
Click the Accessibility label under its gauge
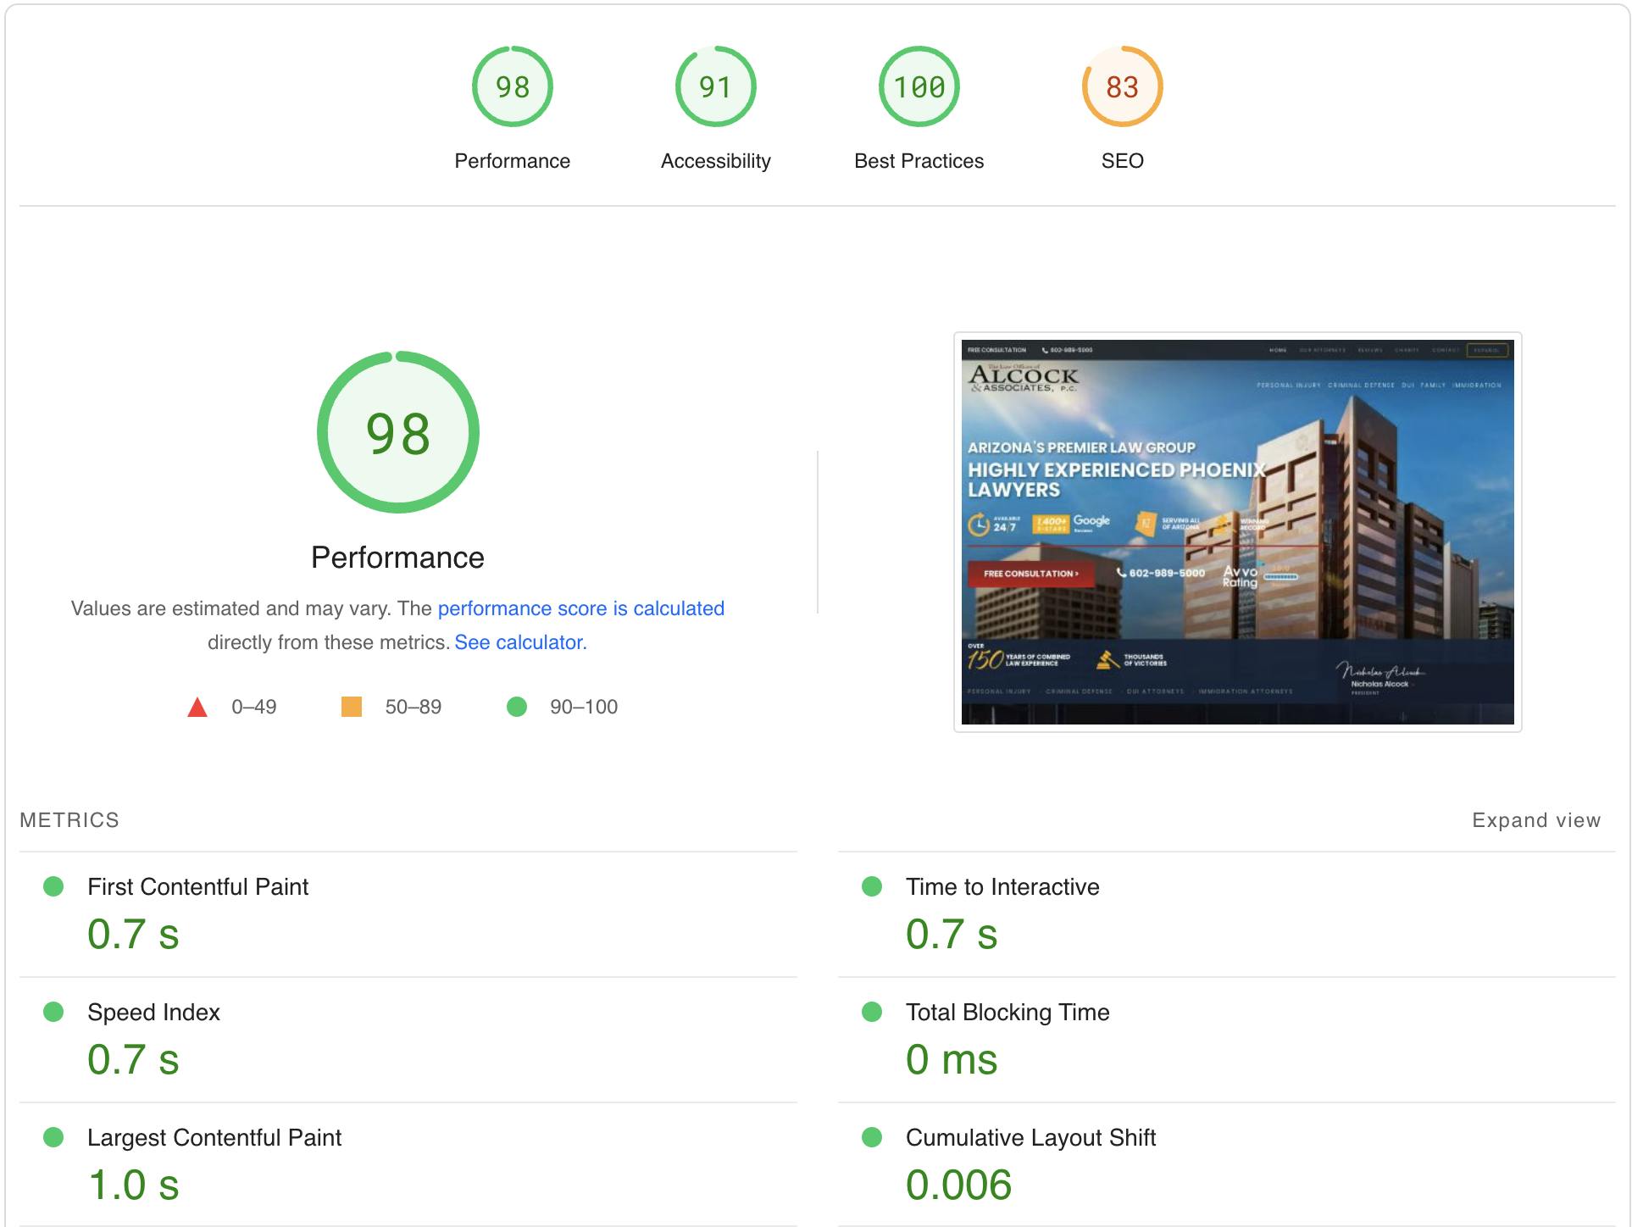click(x=715, y=161)
